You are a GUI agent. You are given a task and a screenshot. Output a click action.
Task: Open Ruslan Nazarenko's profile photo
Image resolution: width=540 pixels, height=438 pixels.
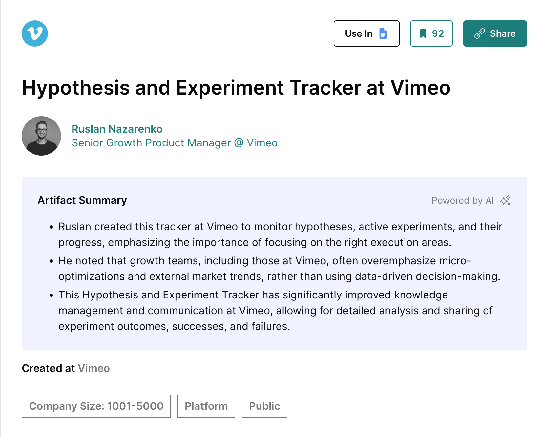41,136
